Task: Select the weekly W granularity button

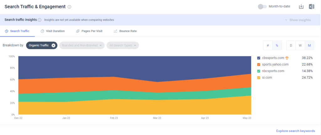Action: pyautogui.click(x=300, y=46)
